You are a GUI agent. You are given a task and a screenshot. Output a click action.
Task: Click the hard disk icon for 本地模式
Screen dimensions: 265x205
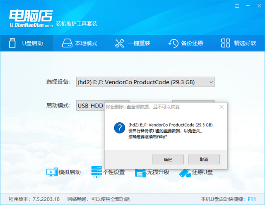coord(67,43)
